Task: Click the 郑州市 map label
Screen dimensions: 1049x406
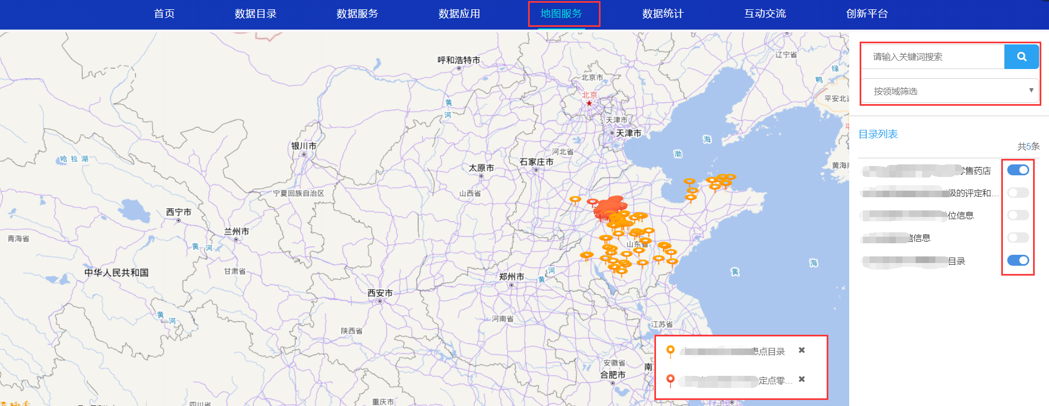Action: [512, 277]
